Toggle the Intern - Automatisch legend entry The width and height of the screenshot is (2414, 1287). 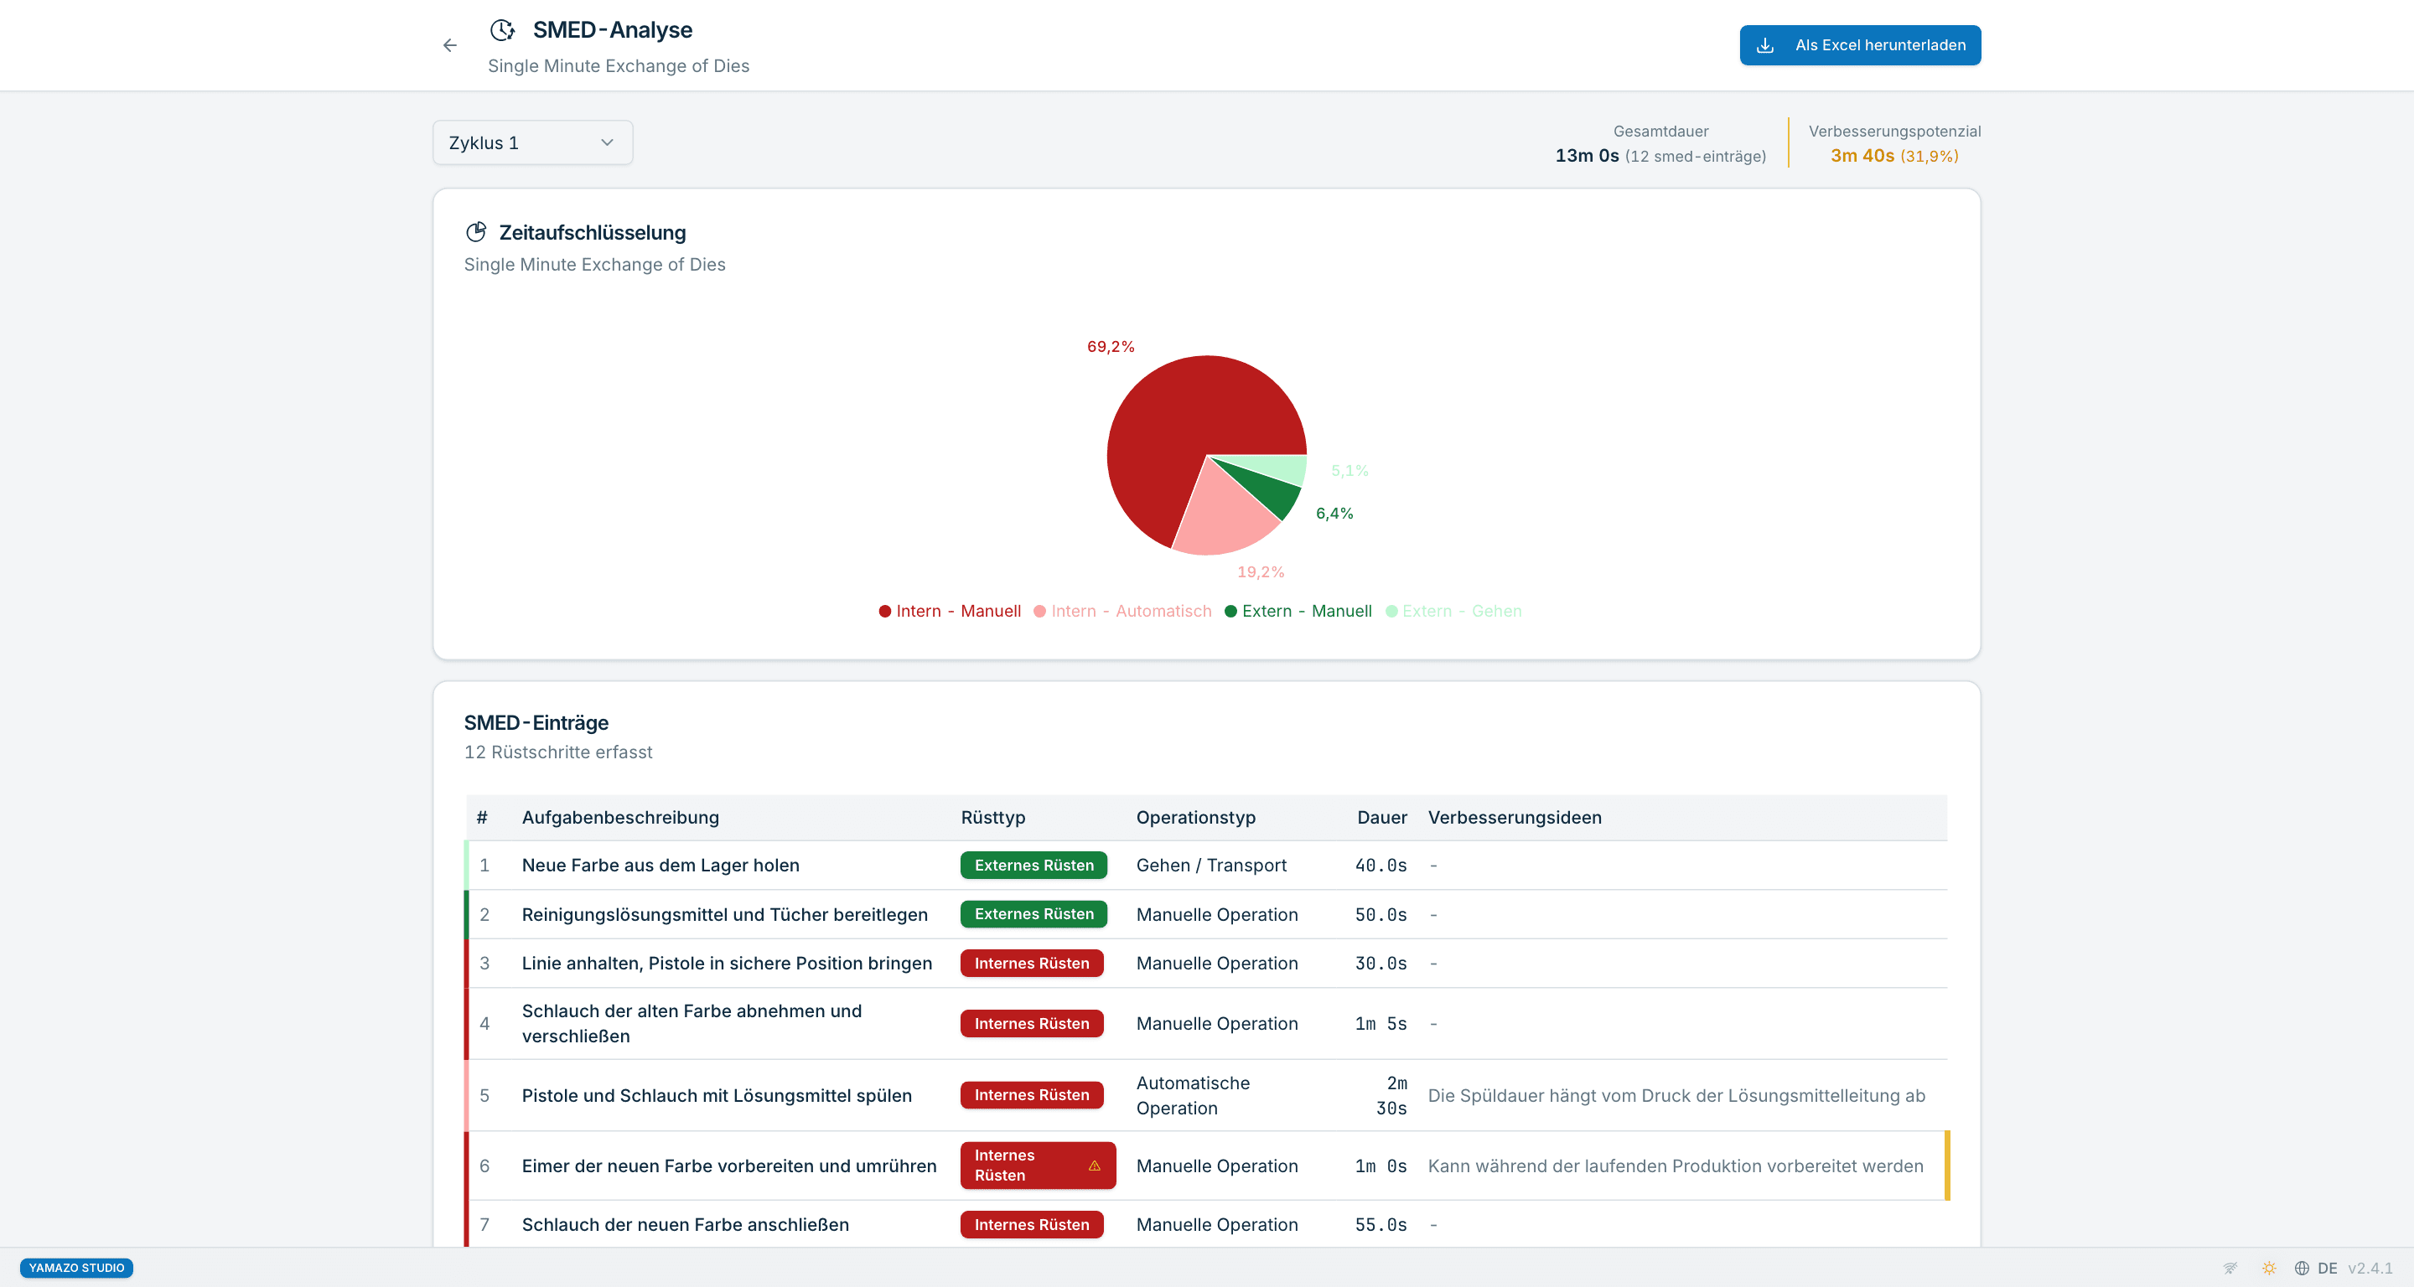[x=1122, y=611]
